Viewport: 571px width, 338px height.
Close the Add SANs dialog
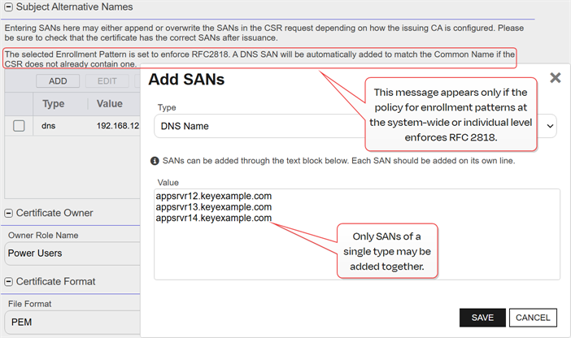(x=555, y=78)
